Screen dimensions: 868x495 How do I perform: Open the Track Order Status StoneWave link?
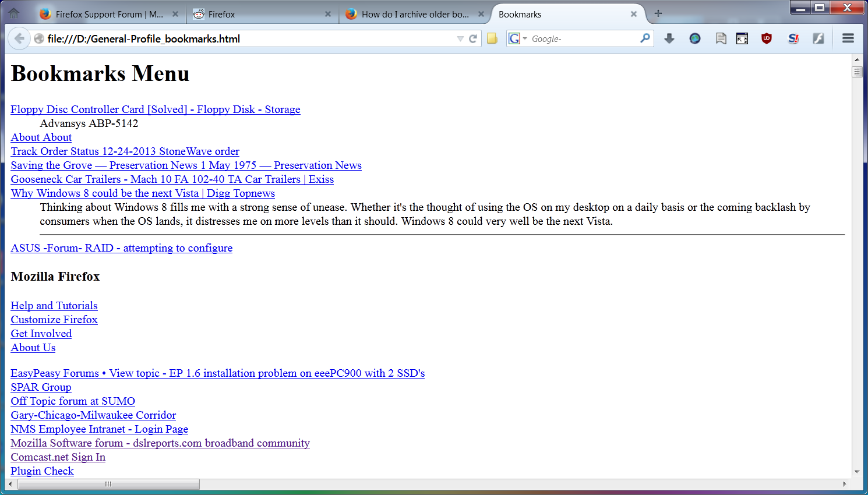(125, 151)
